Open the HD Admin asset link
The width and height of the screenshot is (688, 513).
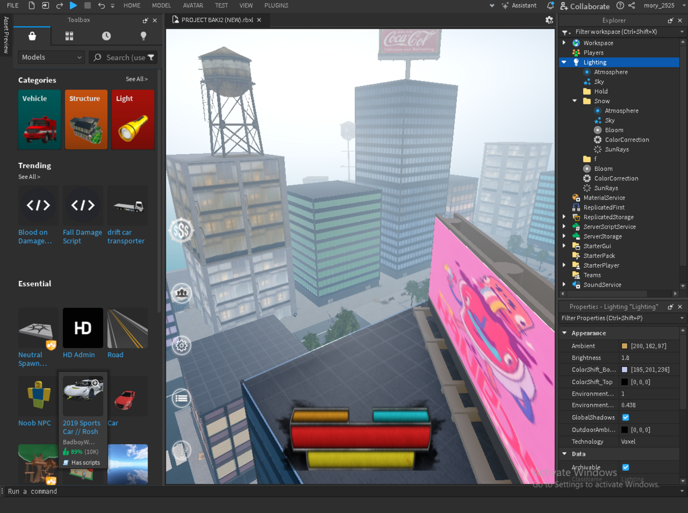79,355
